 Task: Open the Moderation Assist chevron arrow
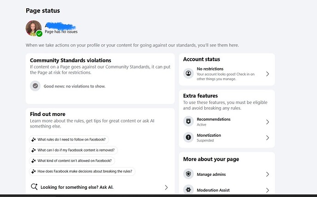coord(267,190)
